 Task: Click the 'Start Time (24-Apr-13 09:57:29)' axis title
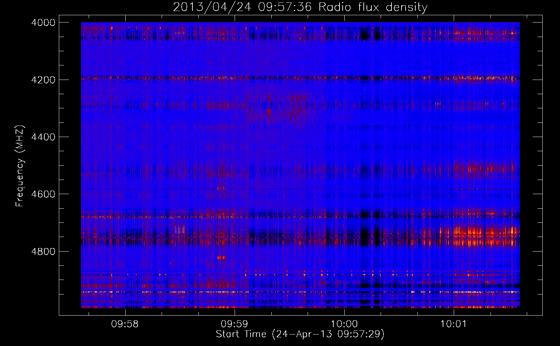[x=300, y=334]
